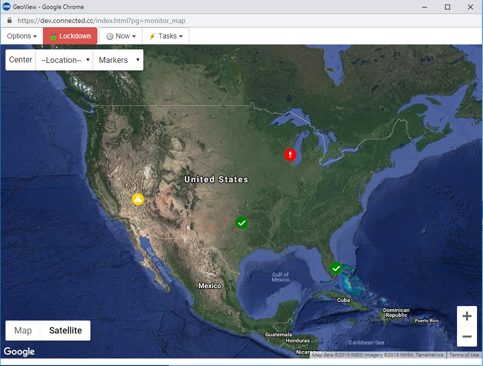Click the zoom in plus control
Screen dimensions: 483x366
click(467, 316)
